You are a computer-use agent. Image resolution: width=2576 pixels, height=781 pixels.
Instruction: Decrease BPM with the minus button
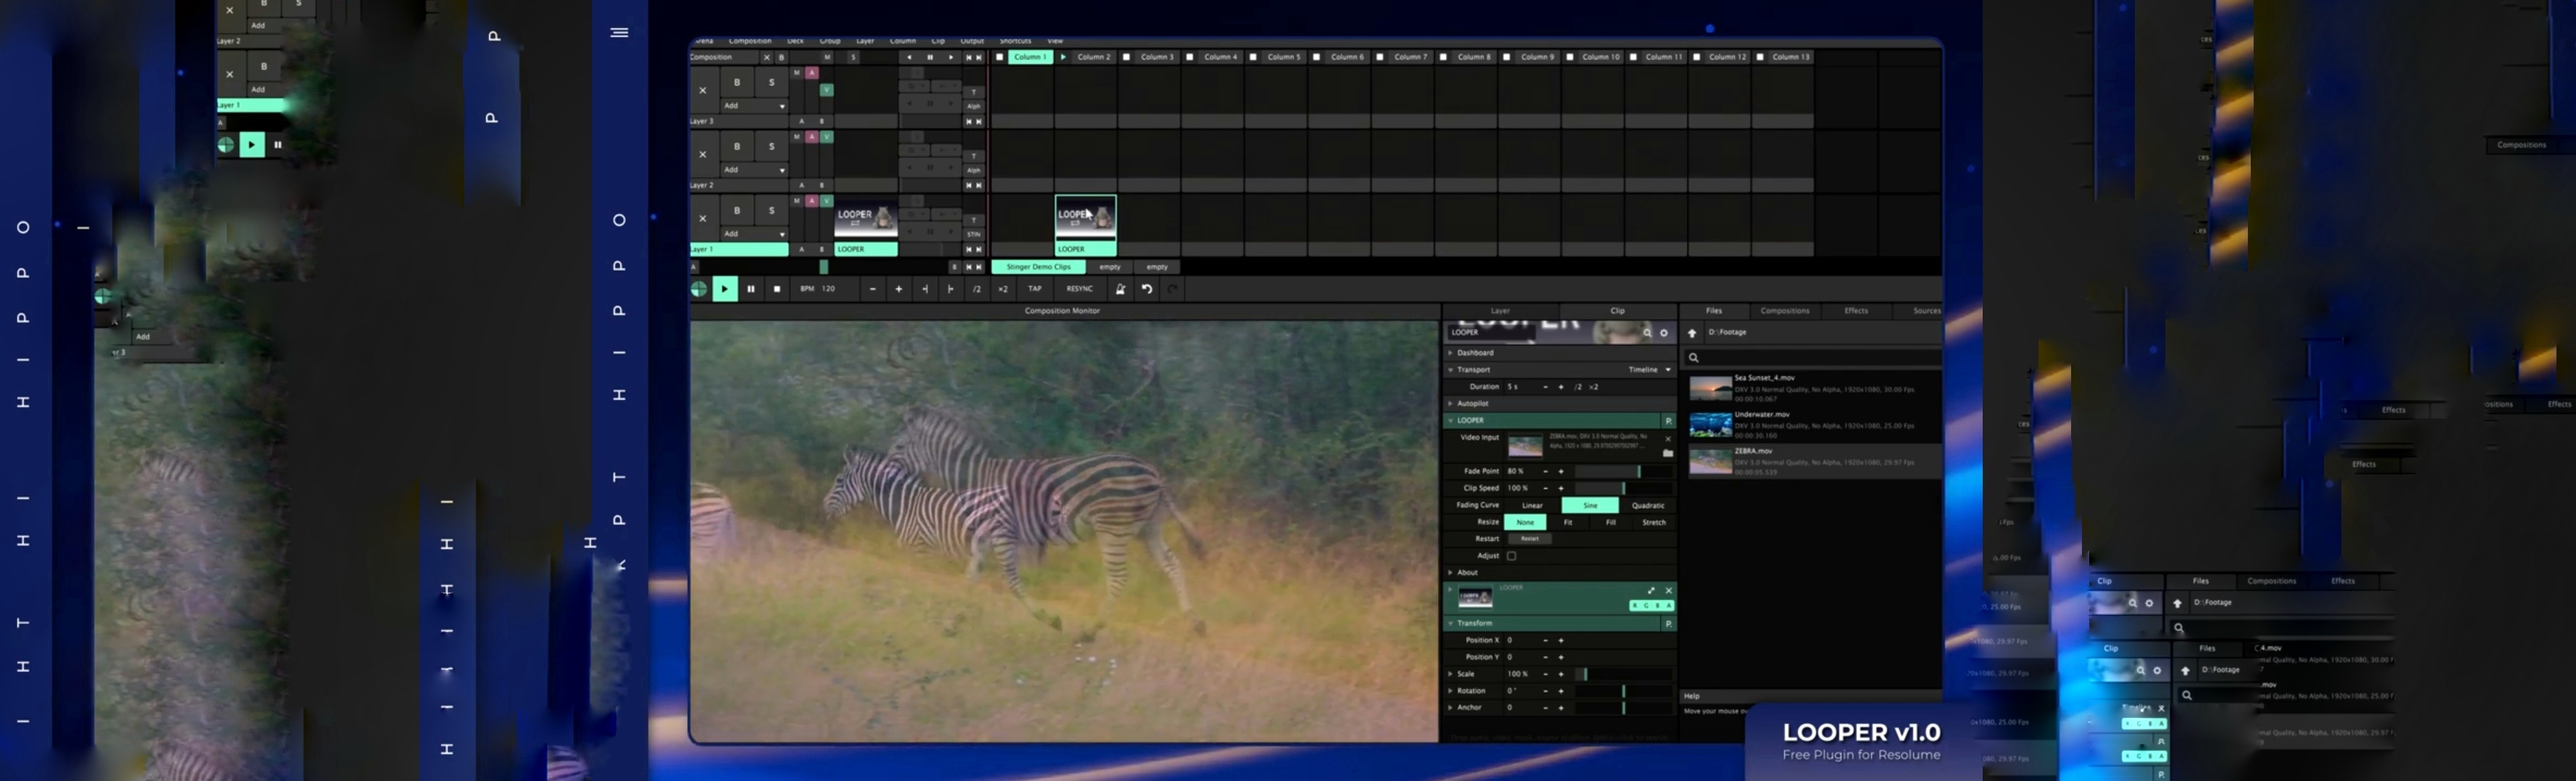(873, 289)
